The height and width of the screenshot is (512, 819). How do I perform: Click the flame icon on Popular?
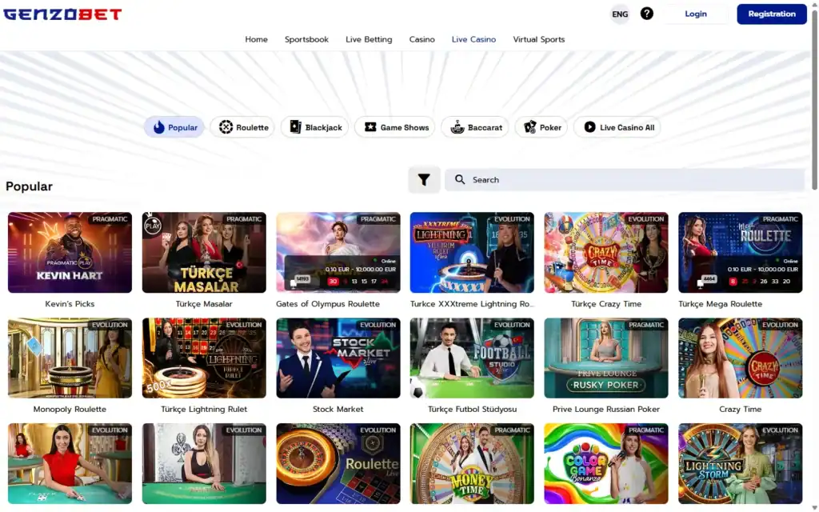[159, 127]
